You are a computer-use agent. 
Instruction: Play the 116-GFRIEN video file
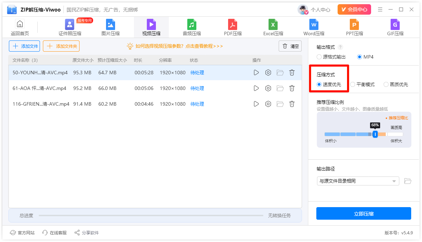click(x=256, y=104)
